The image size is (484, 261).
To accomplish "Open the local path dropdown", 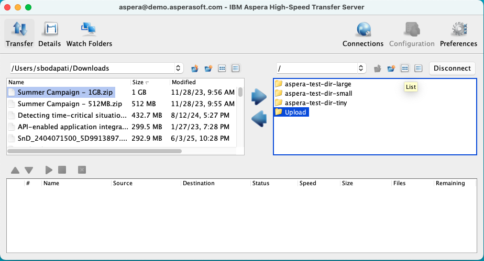I will [x=178, y=68].
